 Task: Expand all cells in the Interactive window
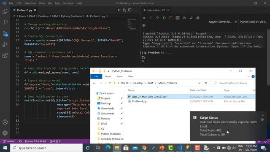pyautogui.click(x=198, y=18)
